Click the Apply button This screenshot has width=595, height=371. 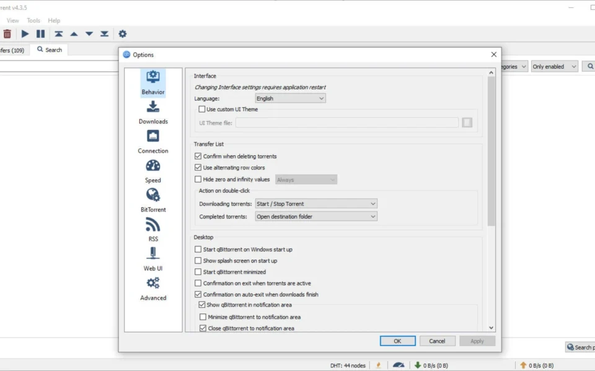pyautogui.click(x=477, y=341)
